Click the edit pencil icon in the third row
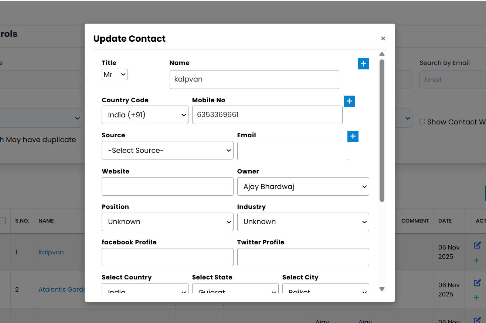This screenshot has width=486, height=323. (x=477, y=320)
